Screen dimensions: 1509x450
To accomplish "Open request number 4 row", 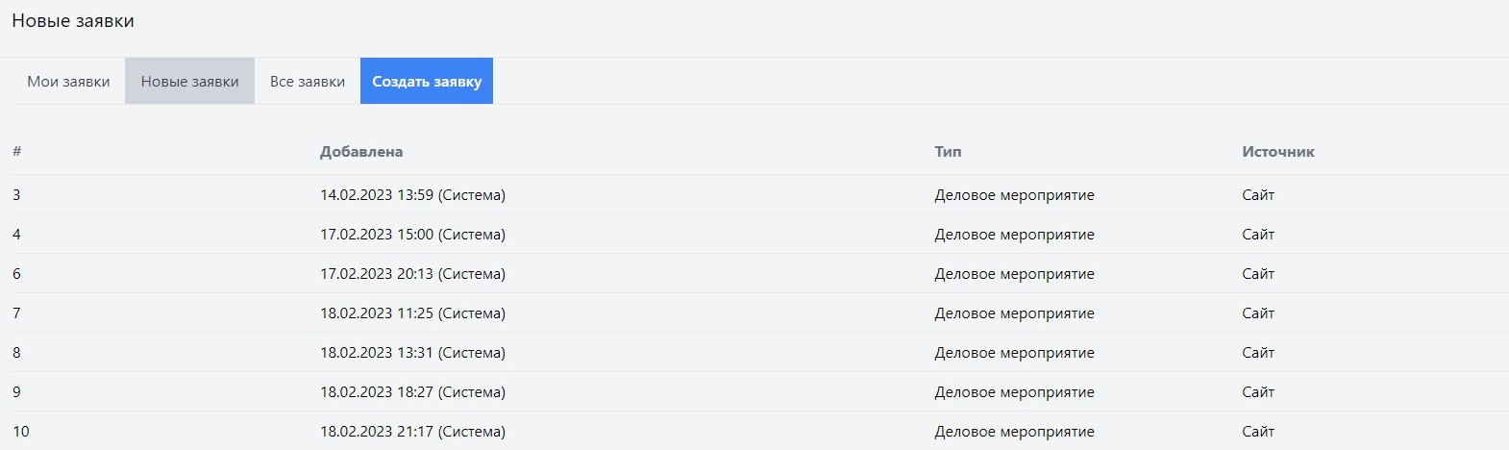I will (16, 235).
